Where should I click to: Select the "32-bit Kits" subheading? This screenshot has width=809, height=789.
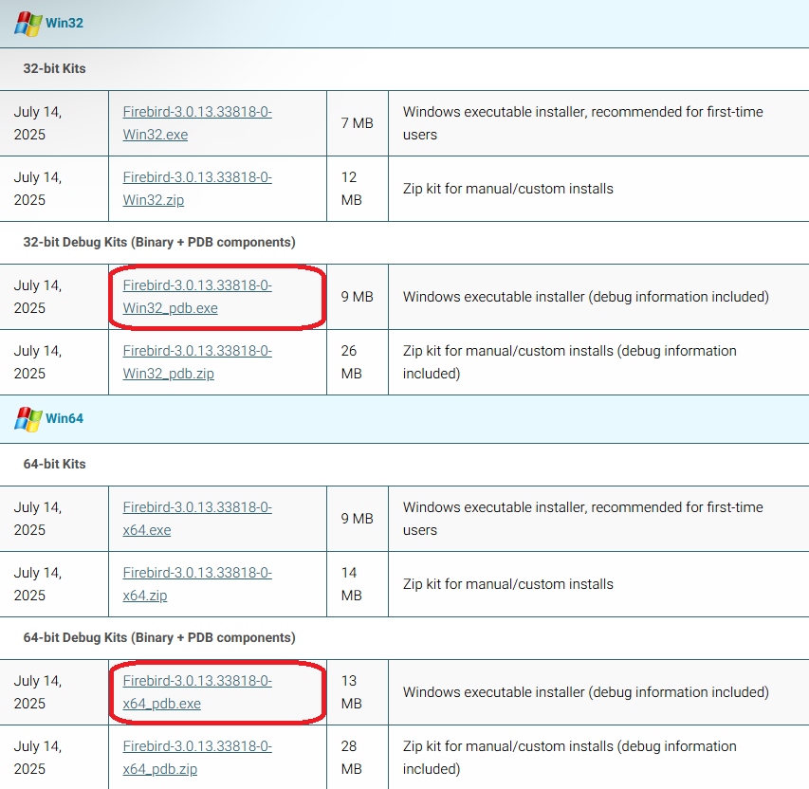pyautogui.click(x=54, y=68)
